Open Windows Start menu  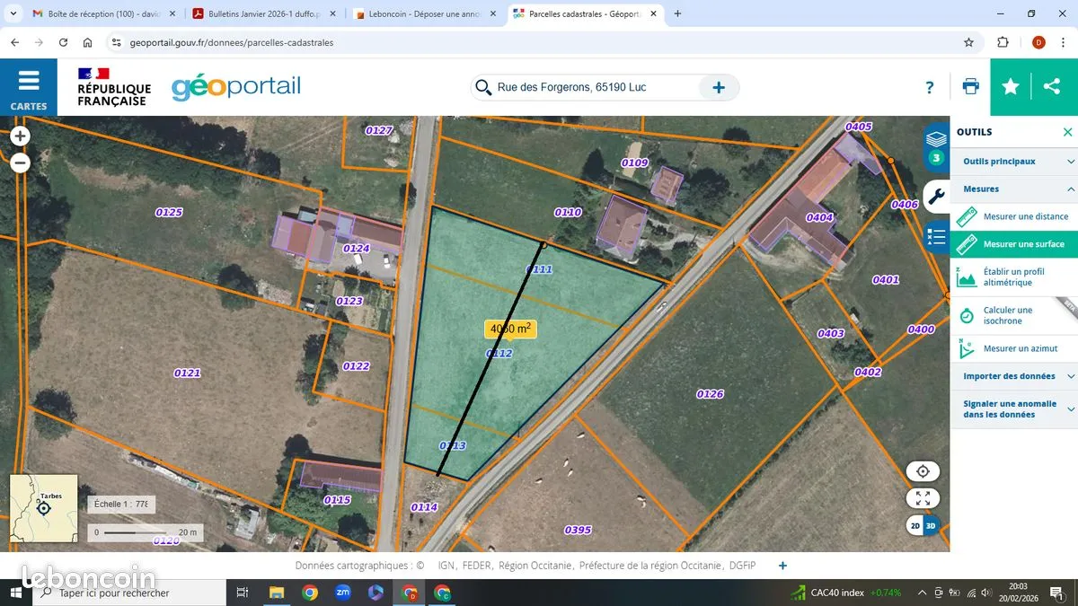point(14,593)
